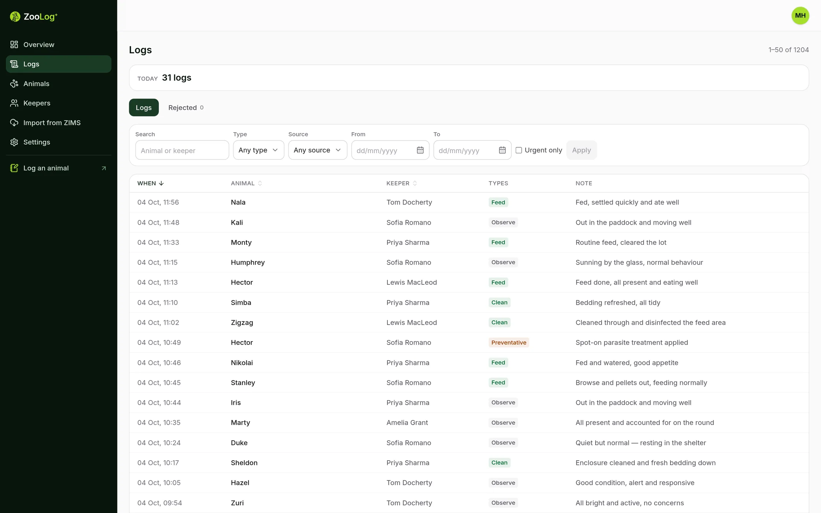Viewport: 821px width, 513px height.
Task: Open Overview via its grid icon
Action: coord(14,44)
